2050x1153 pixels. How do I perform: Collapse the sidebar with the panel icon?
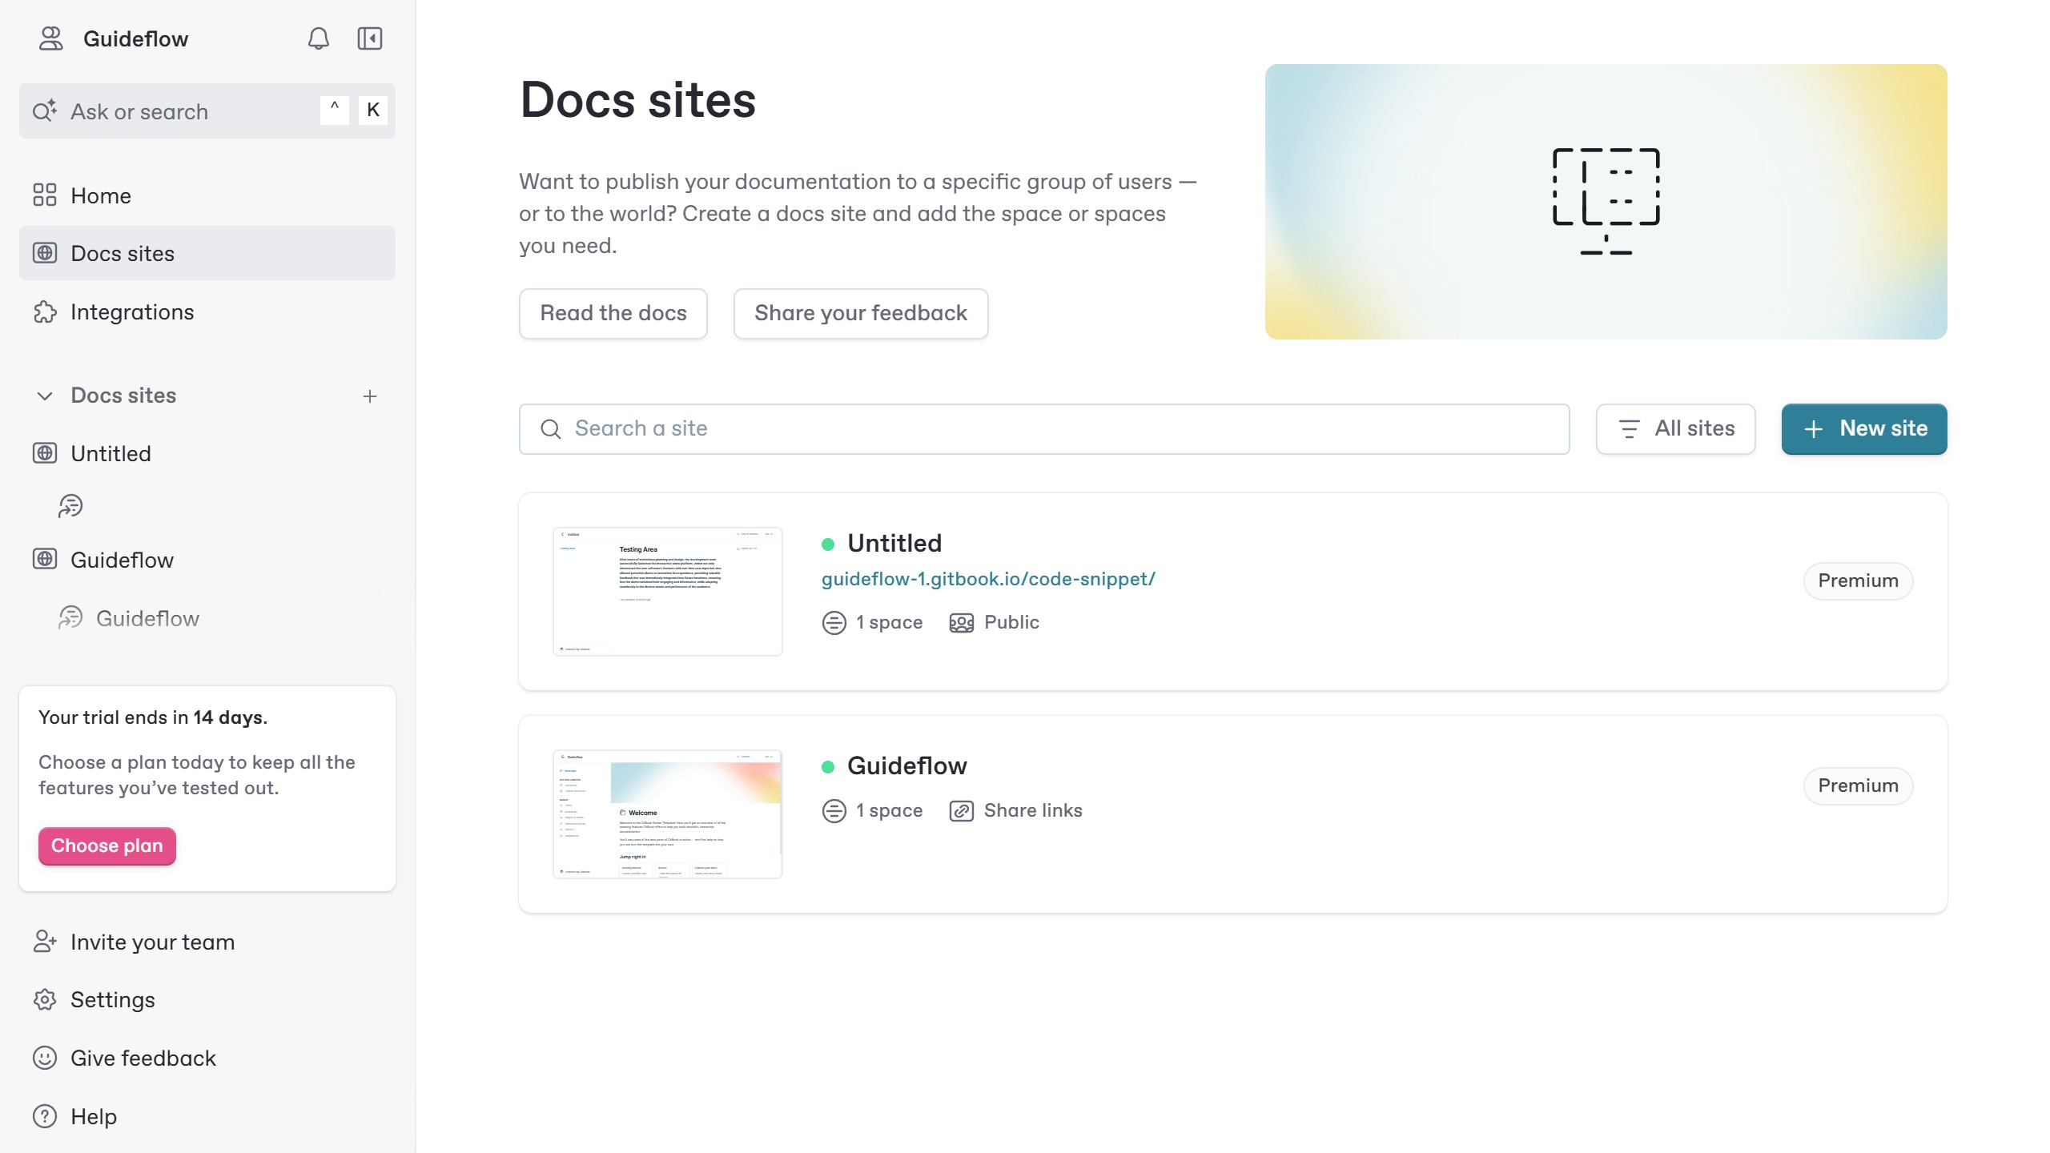[x=370, y=38]
